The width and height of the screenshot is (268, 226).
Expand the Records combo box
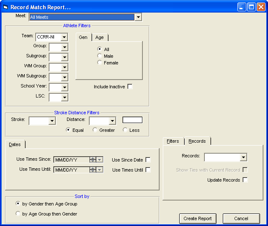pyautogui.click(x=243, y=157)
